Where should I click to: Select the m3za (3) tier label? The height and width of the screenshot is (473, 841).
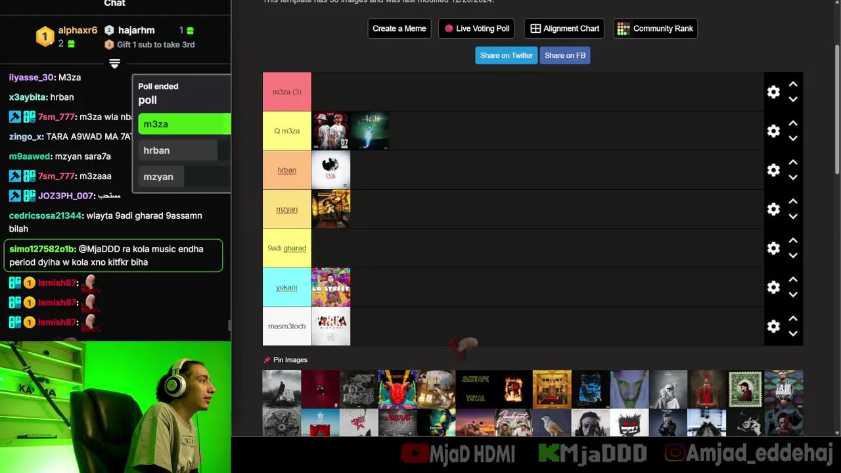tap(286, 92)
